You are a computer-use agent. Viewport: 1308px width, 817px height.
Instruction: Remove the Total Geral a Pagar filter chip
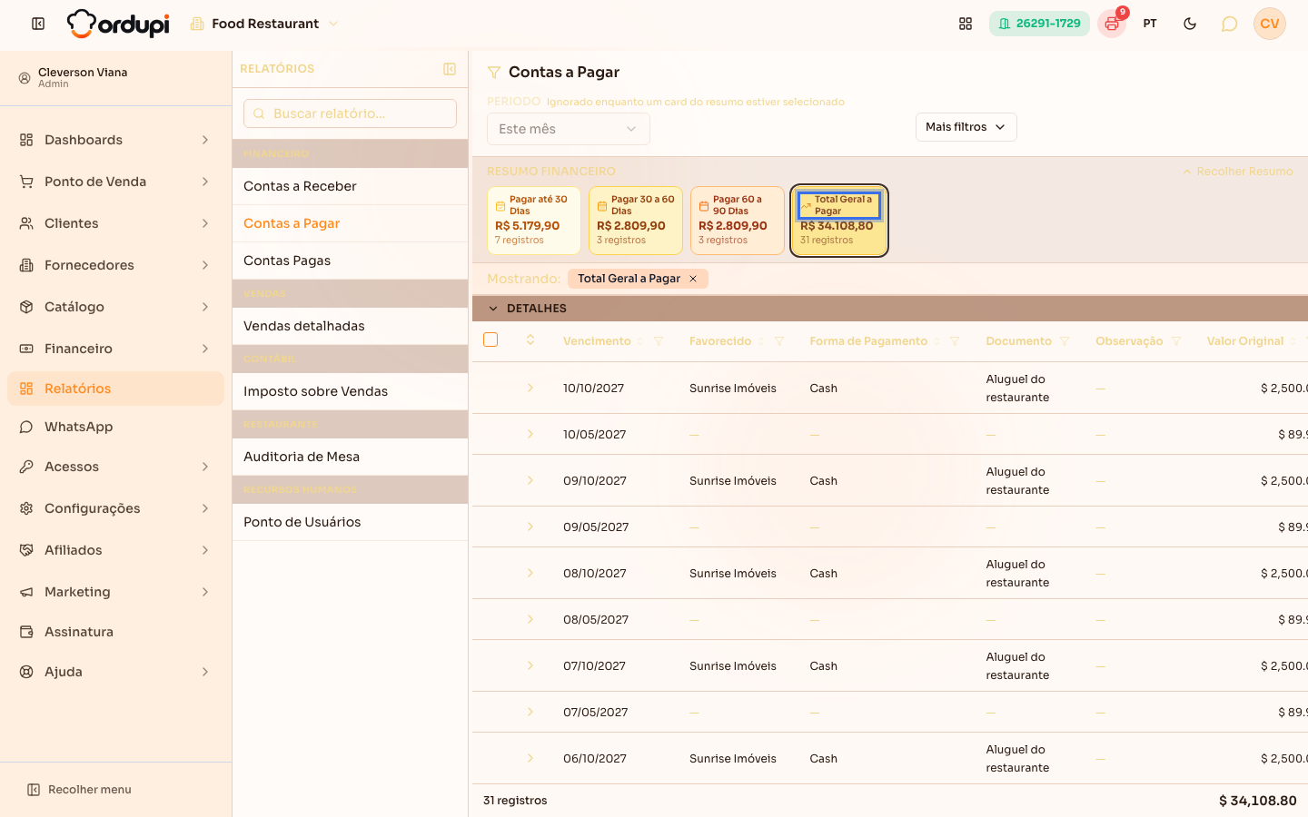pos(693,279)
